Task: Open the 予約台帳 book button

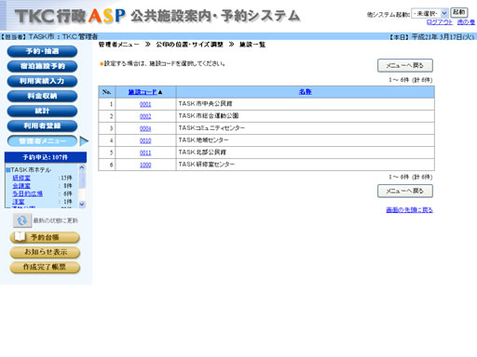Action: (x=45, y=237)
